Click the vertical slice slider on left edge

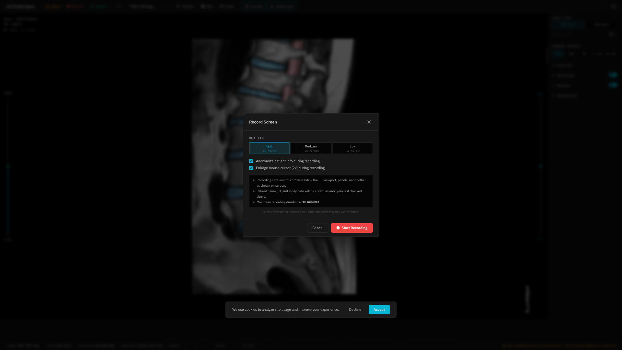click(8, 166)
